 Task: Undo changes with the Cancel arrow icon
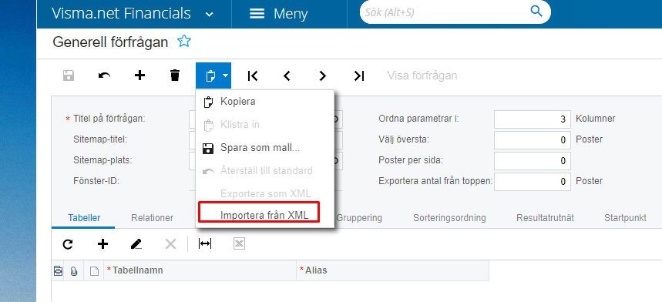[104, 75]
